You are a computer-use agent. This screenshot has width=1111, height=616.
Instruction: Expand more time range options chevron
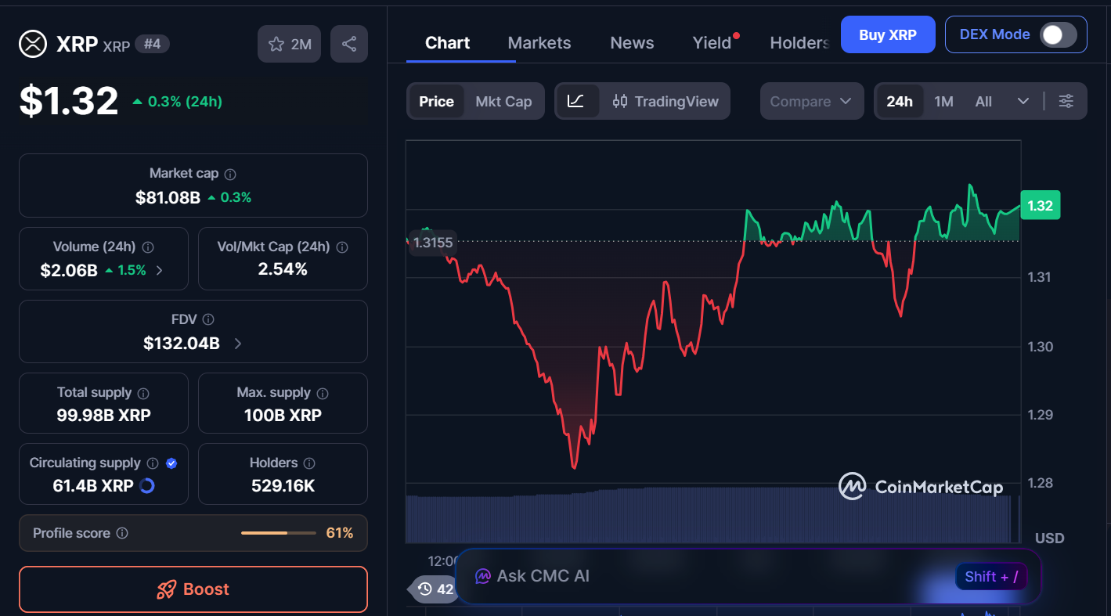click(1023, 101)
